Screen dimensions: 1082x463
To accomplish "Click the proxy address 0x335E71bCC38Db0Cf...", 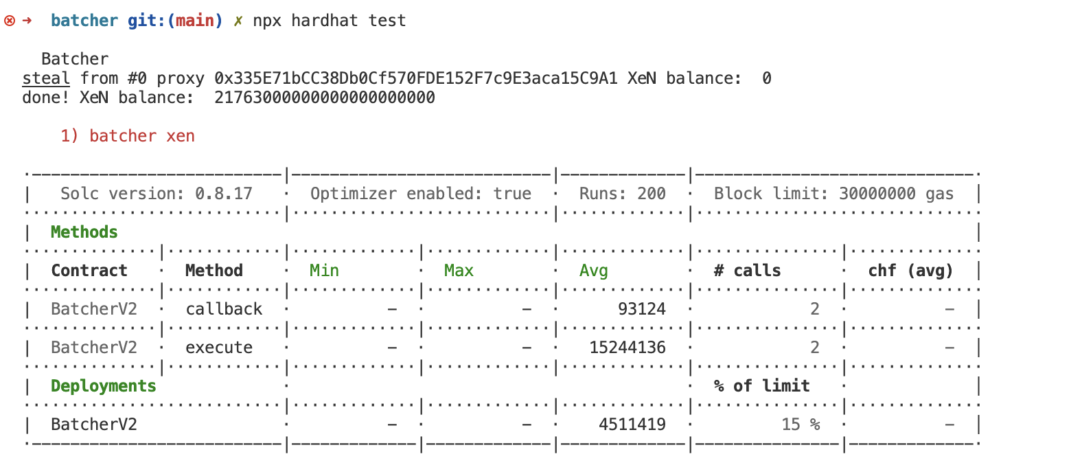I will coord(416,78).
